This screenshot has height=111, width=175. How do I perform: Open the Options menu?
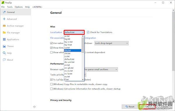[19, 7]
